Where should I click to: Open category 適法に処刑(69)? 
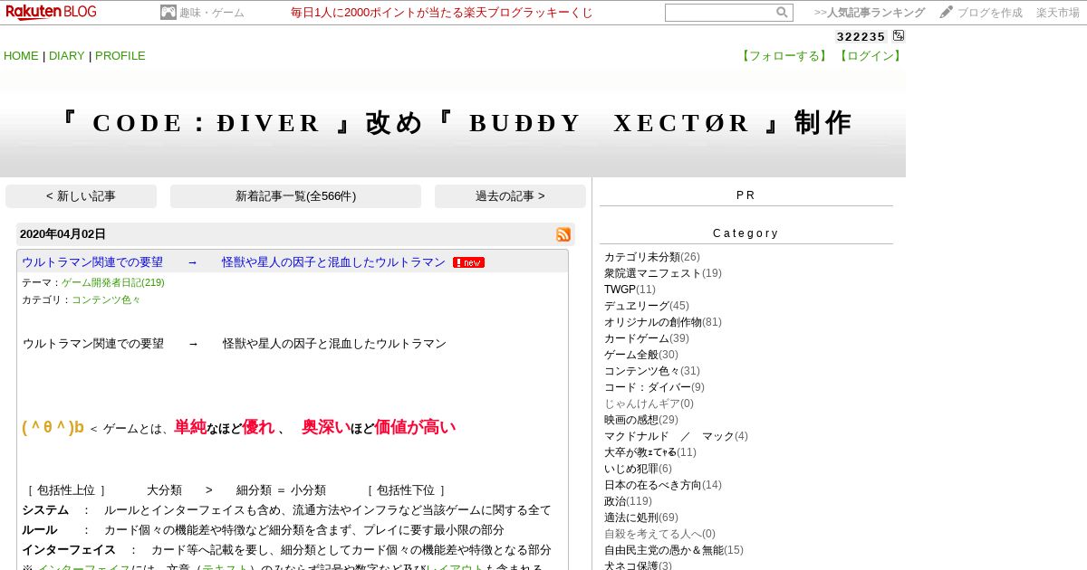[x=641, y=518]
